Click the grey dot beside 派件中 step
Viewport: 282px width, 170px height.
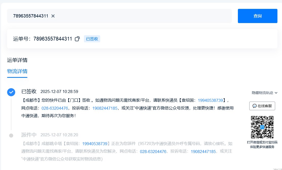(x=11, y=136)
